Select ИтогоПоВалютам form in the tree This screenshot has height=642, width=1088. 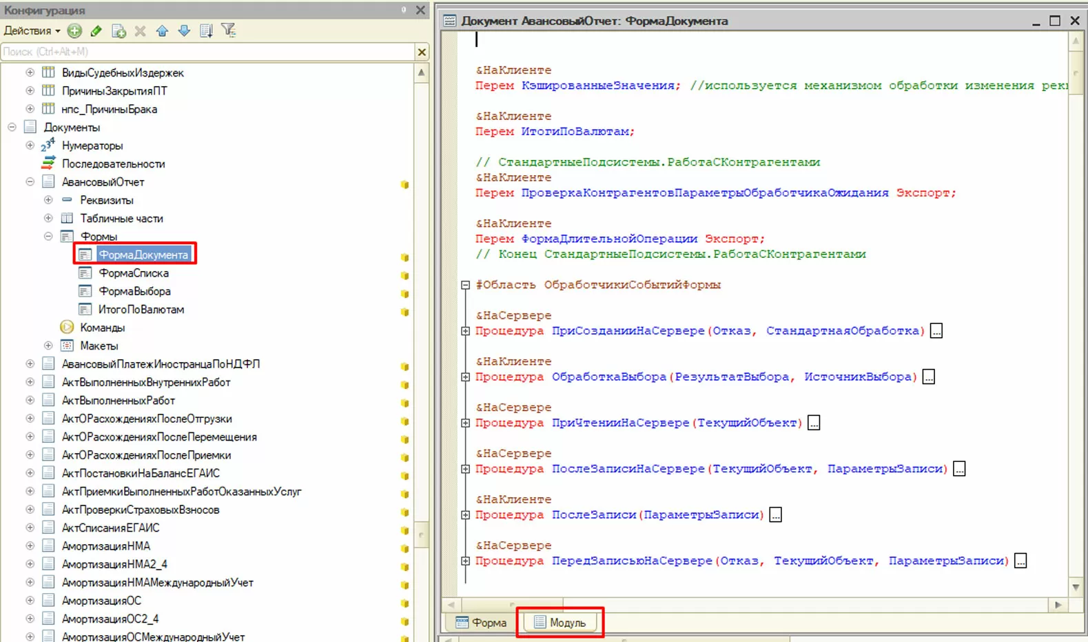point(141,310)
